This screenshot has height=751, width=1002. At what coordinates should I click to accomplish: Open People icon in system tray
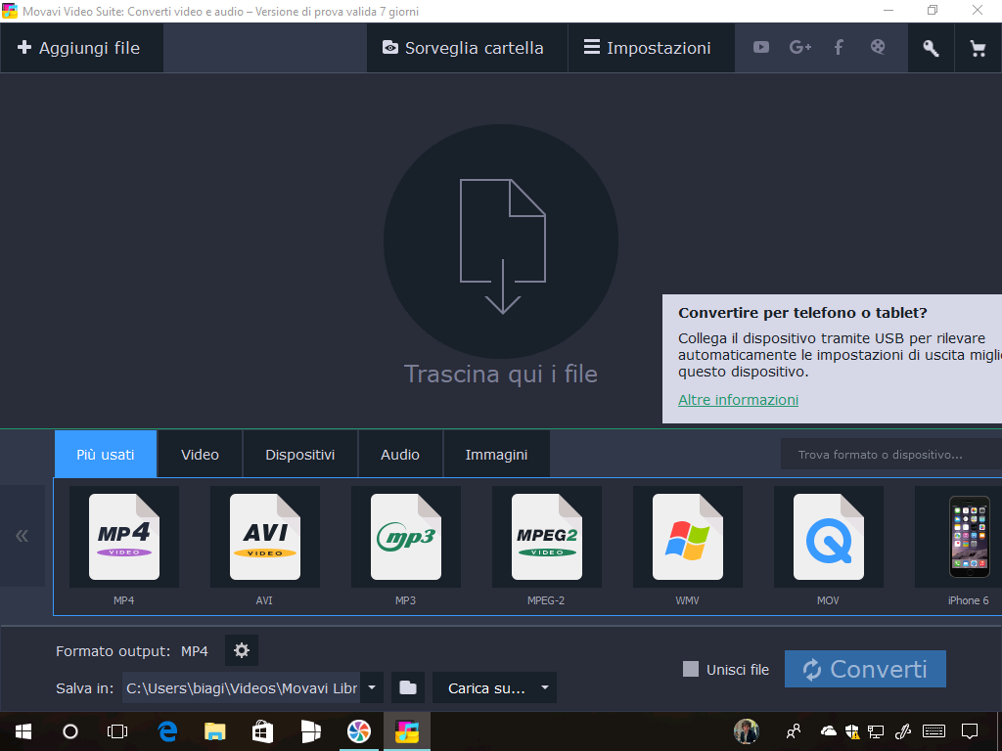pyautogui.click(x=794, y=731)
